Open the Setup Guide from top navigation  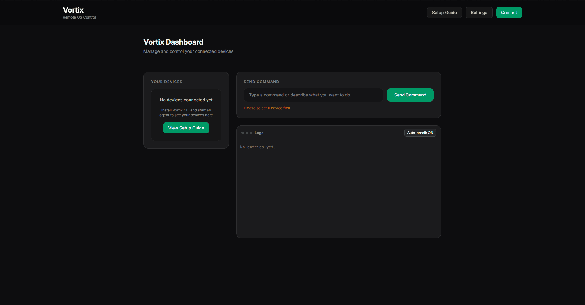444,13
